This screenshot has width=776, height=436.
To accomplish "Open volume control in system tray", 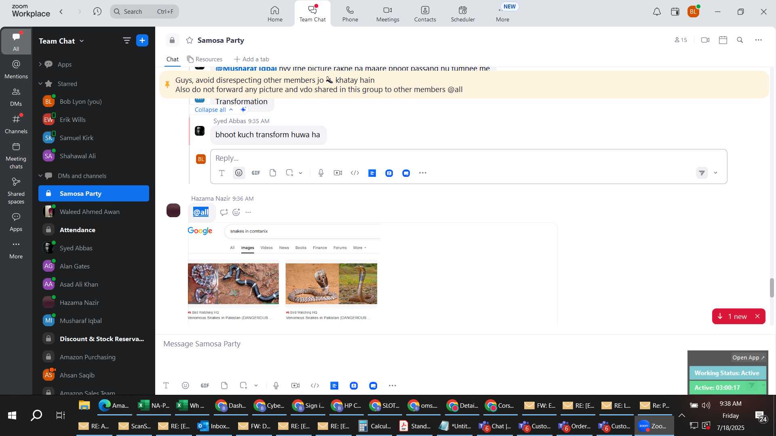I will click(706, 405).
